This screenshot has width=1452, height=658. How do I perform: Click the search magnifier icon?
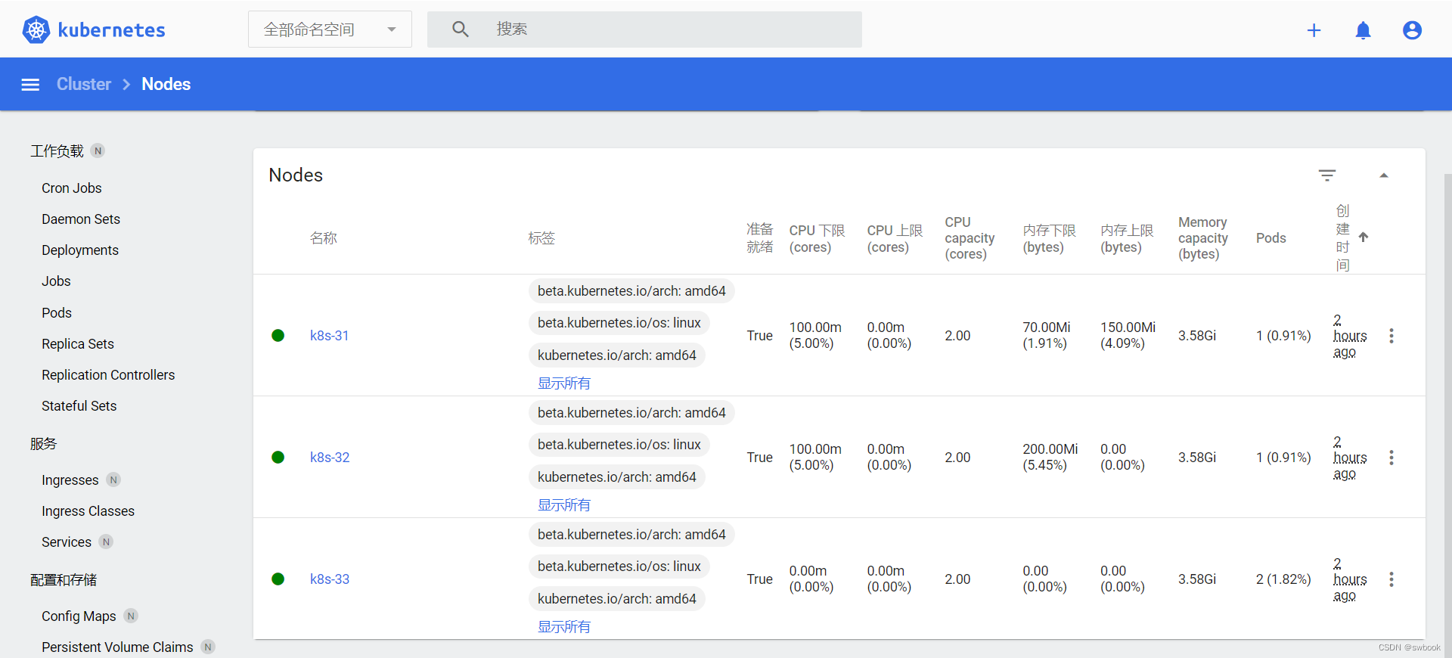pos(461,29)
